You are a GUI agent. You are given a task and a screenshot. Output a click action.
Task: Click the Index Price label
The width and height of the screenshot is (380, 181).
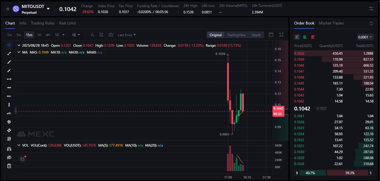pos(106,6)
